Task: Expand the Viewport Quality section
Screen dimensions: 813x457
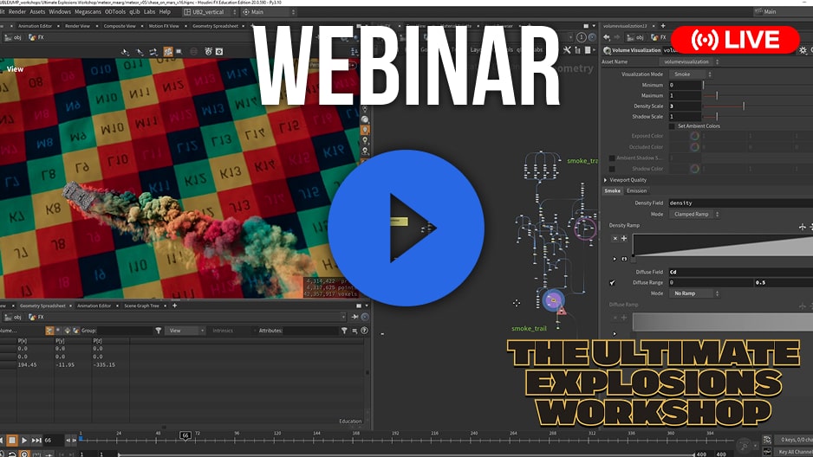Action: [625, 180]
